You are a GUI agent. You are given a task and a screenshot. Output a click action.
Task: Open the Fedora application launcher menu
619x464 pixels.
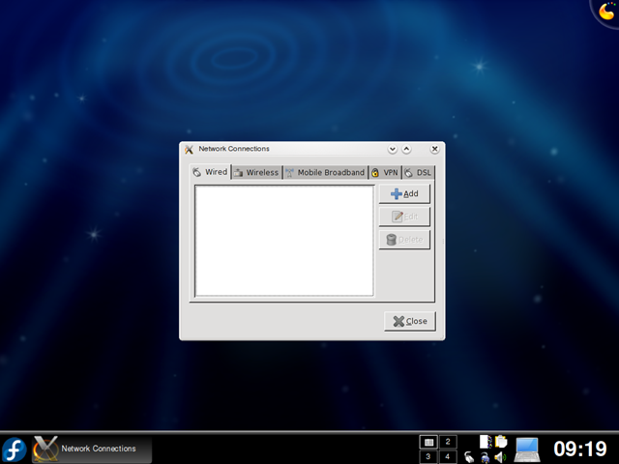pos(15,449)
